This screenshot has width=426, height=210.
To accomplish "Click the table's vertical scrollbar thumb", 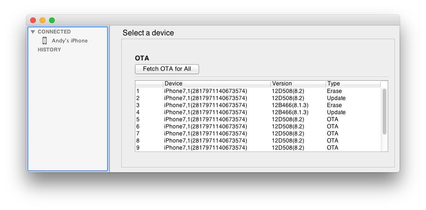I will pyautogui.click(x=384, y=111).
